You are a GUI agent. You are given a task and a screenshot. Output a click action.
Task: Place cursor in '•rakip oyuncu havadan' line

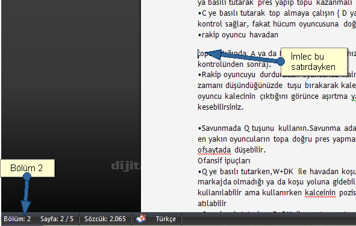(238, 35)
